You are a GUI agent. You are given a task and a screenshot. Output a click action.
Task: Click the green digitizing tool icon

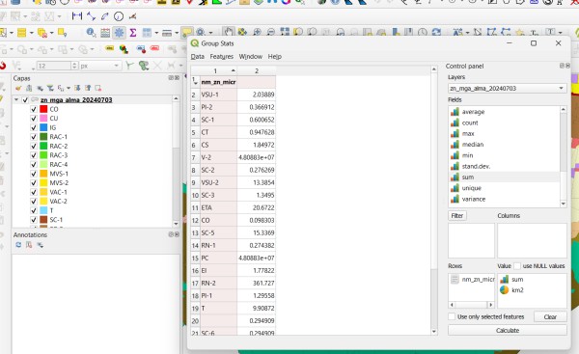point(144,66)
